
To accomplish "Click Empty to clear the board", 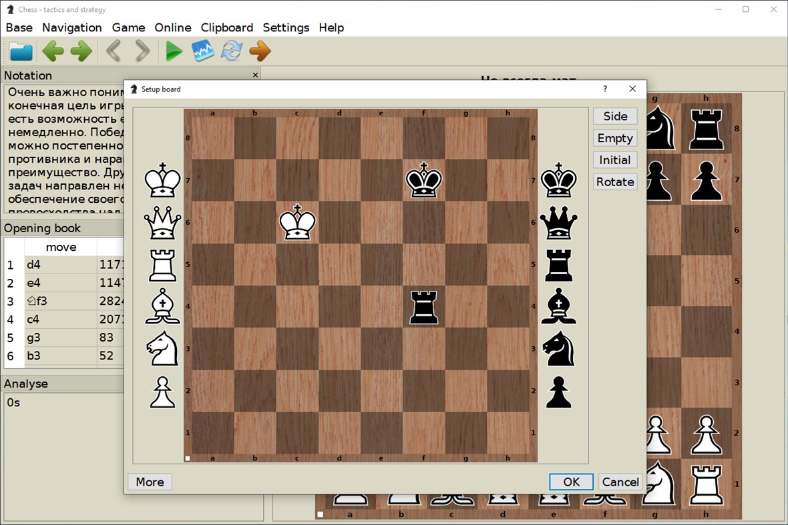I will coord(614,138).
